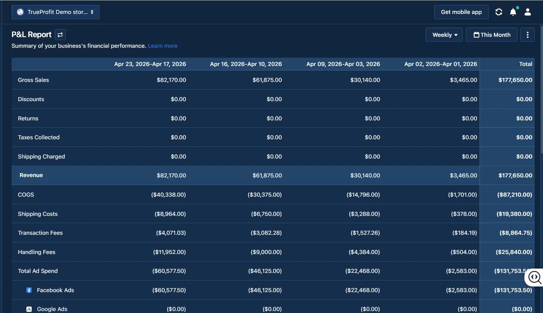
Task: Open the Learn more link
Action: [x=163, y=46]
